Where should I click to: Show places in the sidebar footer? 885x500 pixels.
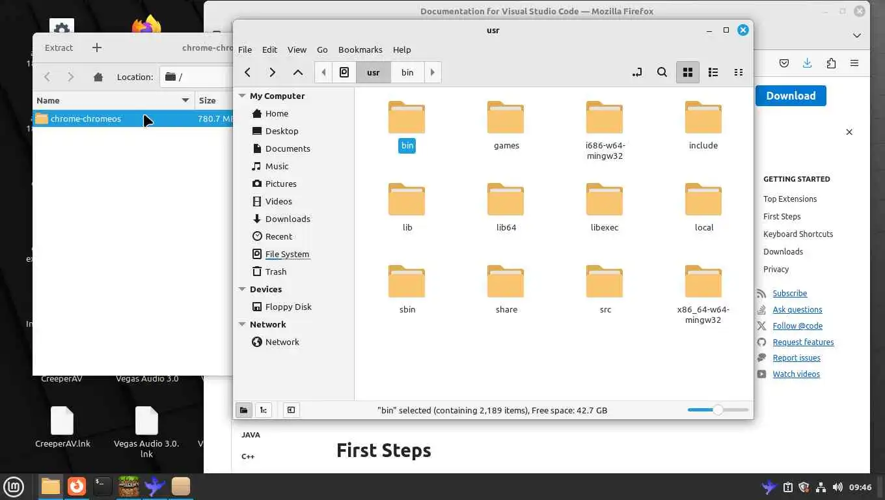pos(243,410)
